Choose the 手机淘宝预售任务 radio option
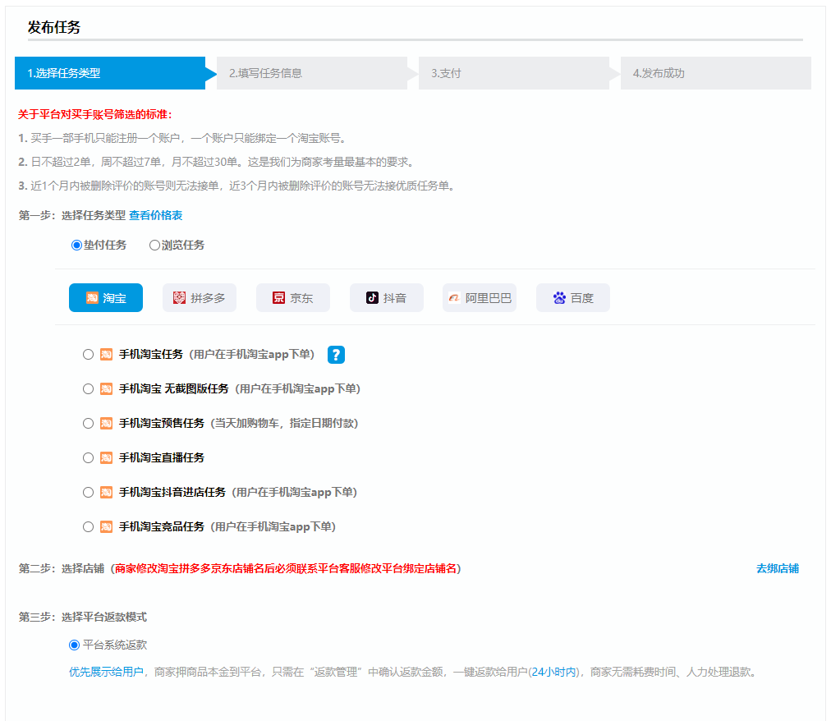This screenshot has width=831, height=721. (88, 424)
